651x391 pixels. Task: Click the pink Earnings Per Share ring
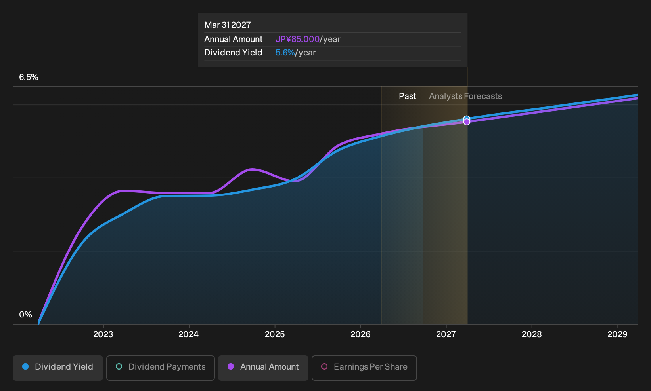click(x=324, y=366)
